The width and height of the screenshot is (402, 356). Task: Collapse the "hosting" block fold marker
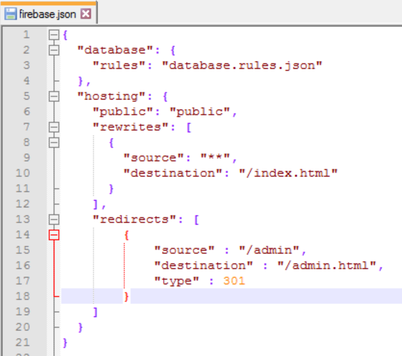point(54,96)
